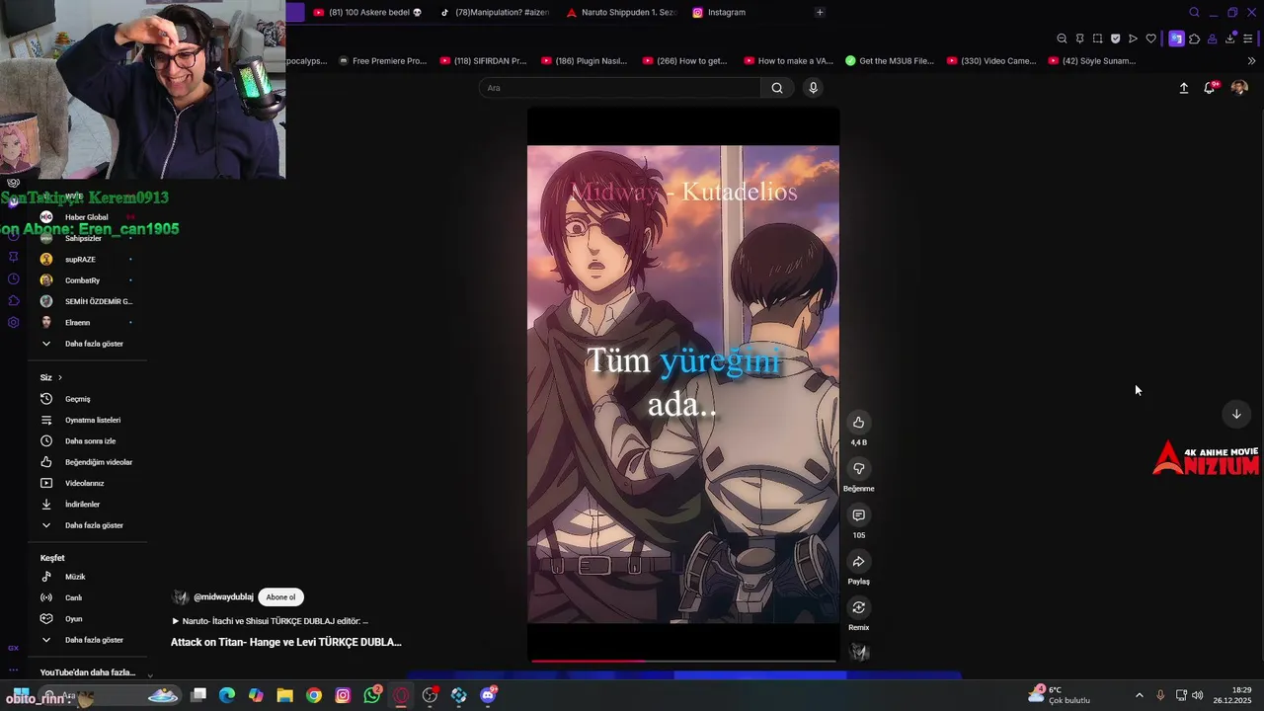The image size is (1264, 711).
Task: Open the browser extensions cube icon
Action: 1194,39
